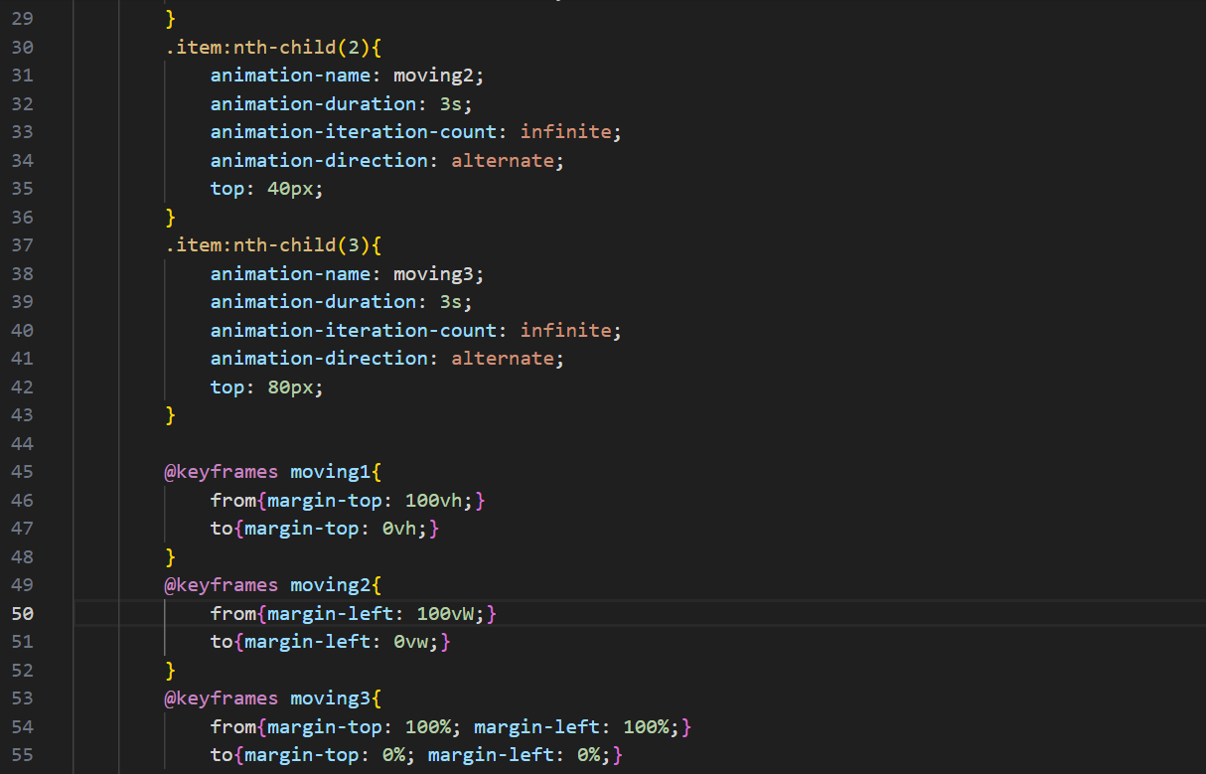The height and width of the screenshot is (774, 1206).
Task: Click '@keyframes moving1{' declaration
Action: point(273,472)
